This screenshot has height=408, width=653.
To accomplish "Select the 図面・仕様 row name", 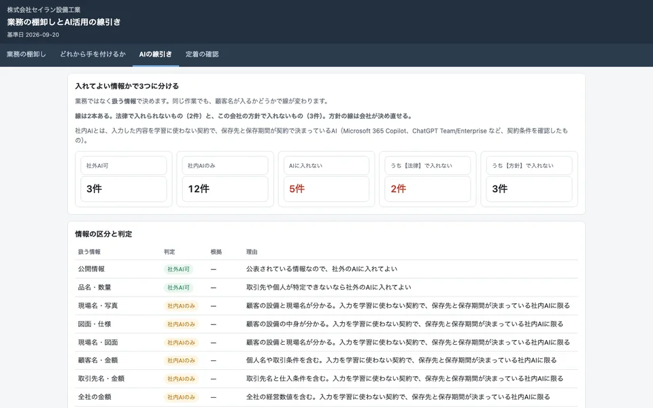I will coord(95,324).
